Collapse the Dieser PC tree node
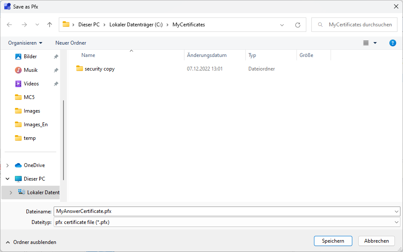Image resolution: width=403 pixels, height=252 pixels. [7, 179]
